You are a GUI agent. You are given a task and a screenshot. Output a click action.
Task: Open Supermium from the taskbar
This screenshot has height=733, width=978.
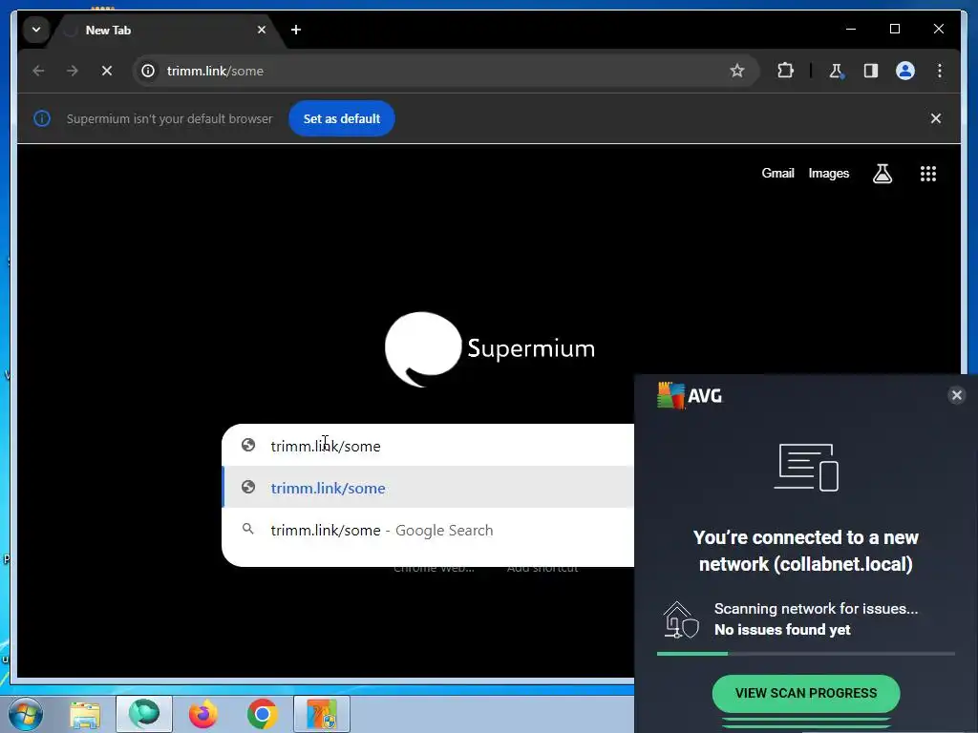click(x=144, y=714)
